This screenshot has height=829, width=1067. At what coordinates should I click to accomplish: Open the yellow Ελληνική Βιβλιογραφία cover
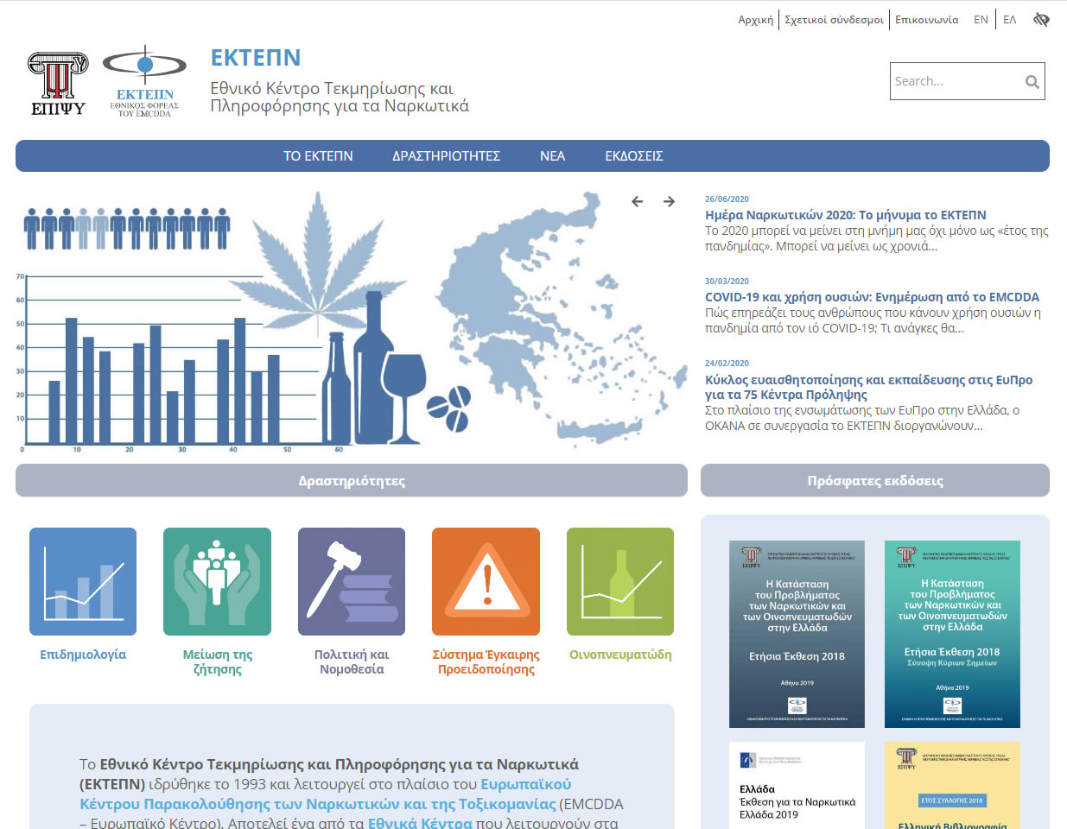pos(952,786)
